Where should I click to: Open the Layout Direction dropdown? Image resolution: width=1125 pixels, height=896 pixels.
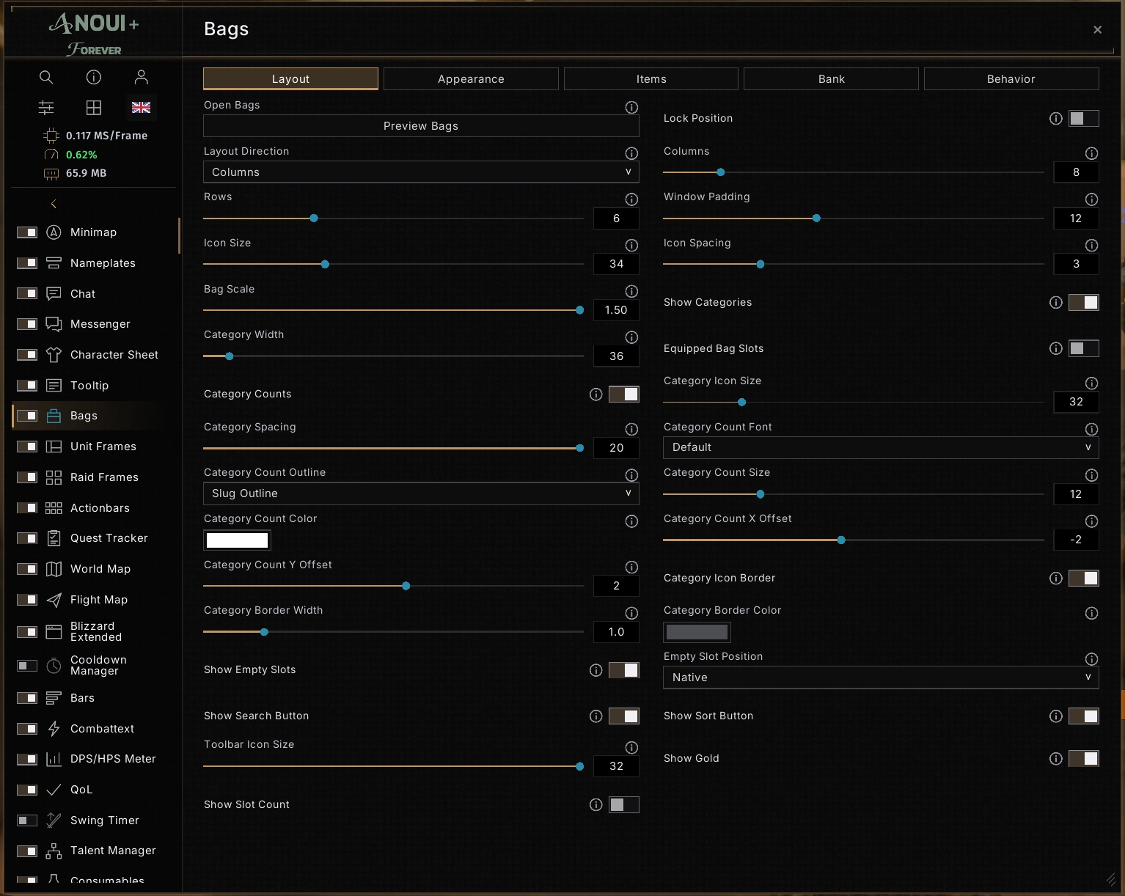click(421, 172)
